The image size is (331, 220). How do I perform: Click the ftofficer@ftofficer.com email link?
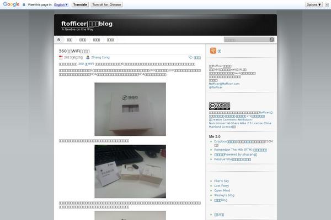[224, 84]
